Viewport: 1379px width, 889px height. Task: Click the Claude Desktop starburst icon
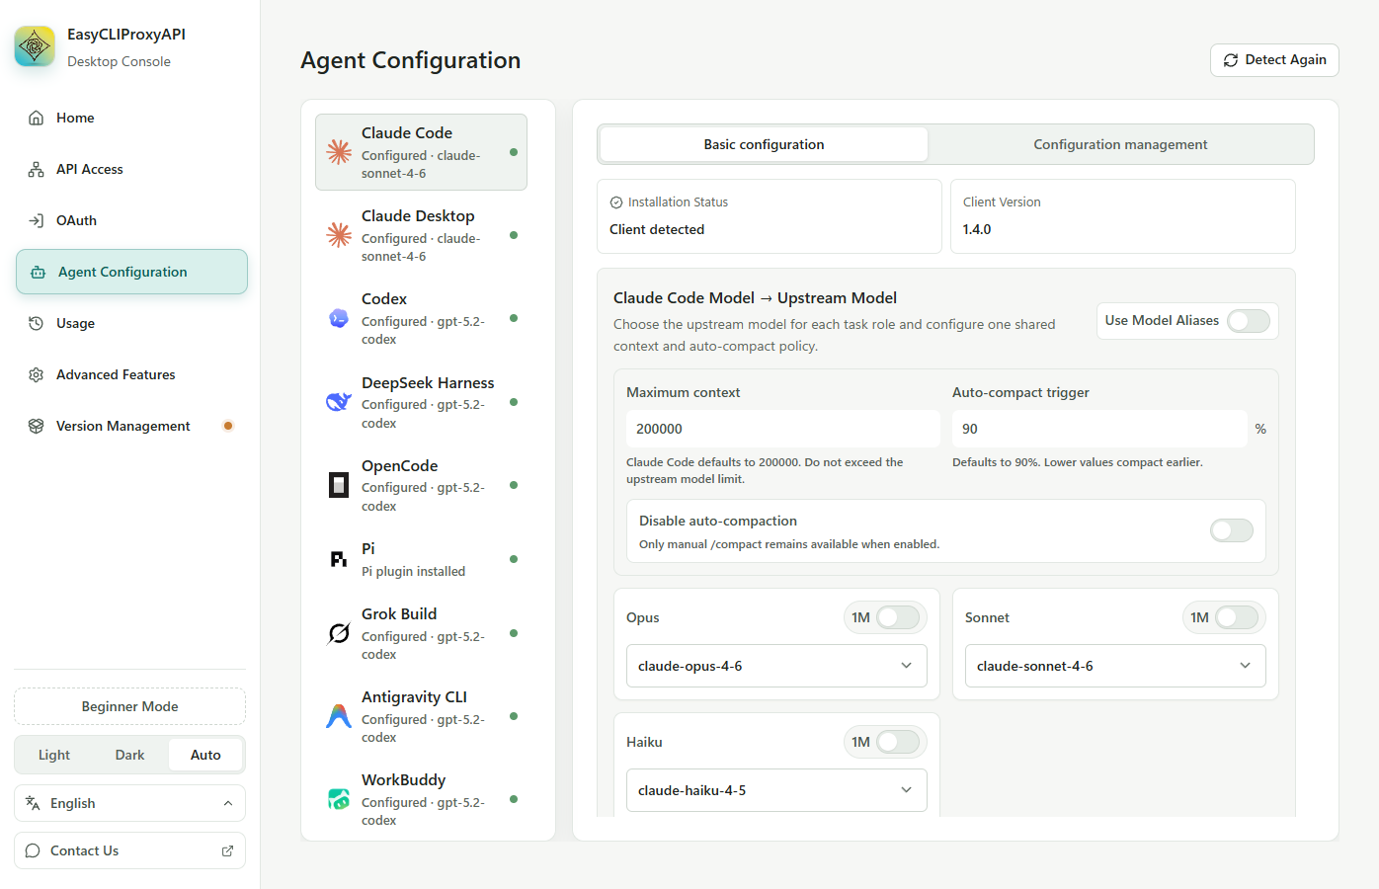pyautogui.click(x=339, y=234)
